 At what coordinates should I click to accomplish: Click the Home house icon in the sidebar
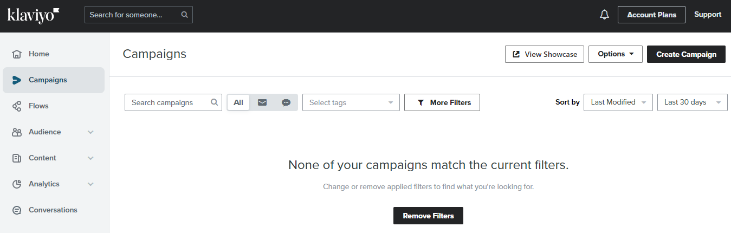click(17, 54)
